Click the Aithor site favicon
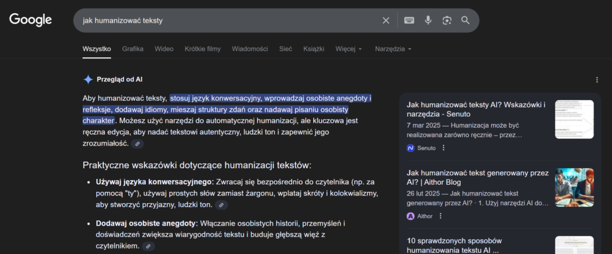Image resolution: width=612 pixels, height=254 pixels. tap(411, 216)
